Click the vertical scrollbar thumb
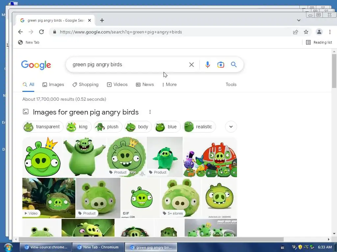 tap(334, 71)
